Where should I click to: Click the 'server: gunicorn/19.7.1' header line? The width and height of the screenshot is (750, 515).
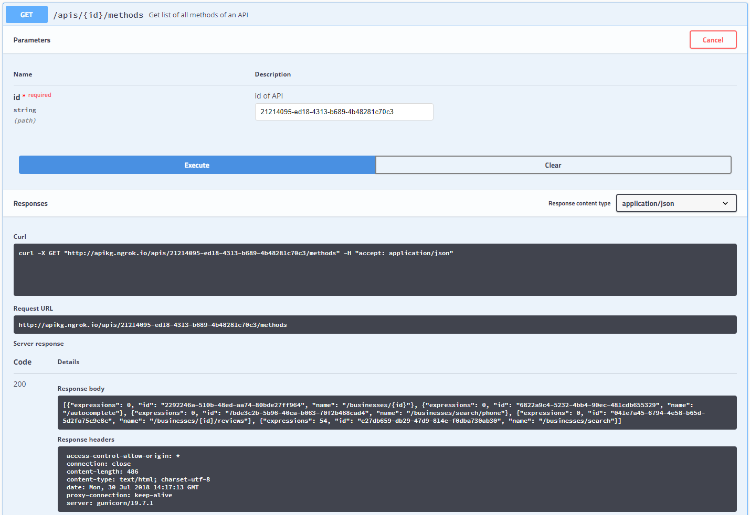(110, 503)
